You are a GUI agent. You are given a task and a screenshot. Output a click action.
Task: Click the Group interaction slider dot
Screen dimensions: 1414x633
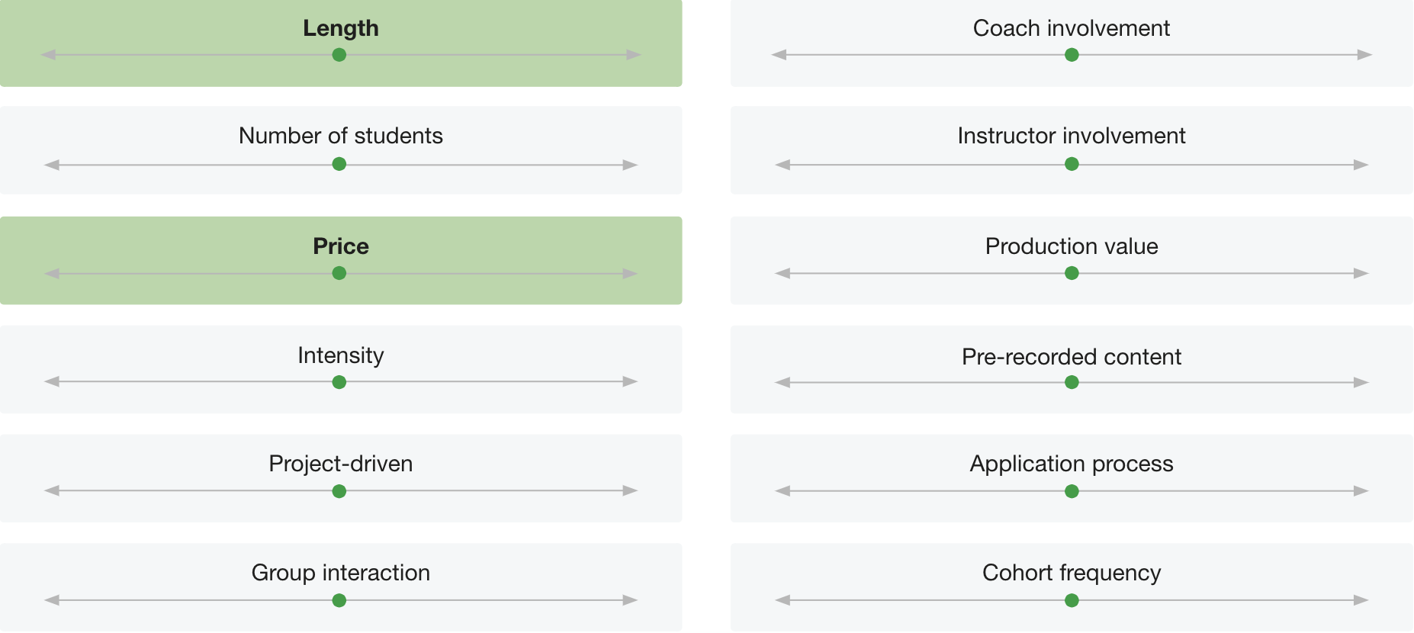tap(339, 600)
